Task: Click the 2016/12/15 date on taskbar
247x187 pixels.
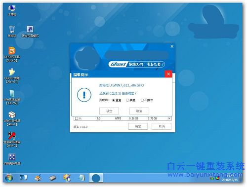Action: coord(230,180)
